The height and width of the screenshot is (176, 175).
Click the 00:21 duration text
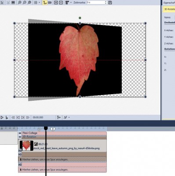click(x=43, y=144)
